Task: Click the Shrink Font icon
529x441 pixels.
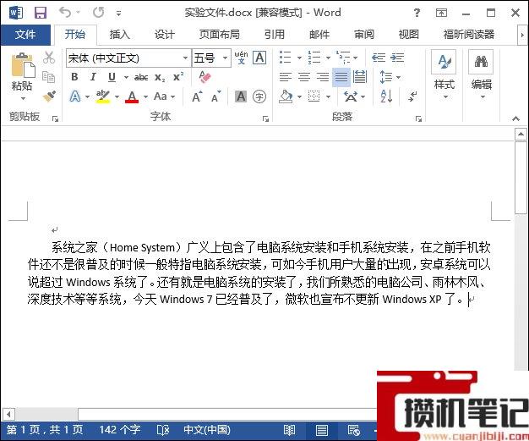Action: 216,96
